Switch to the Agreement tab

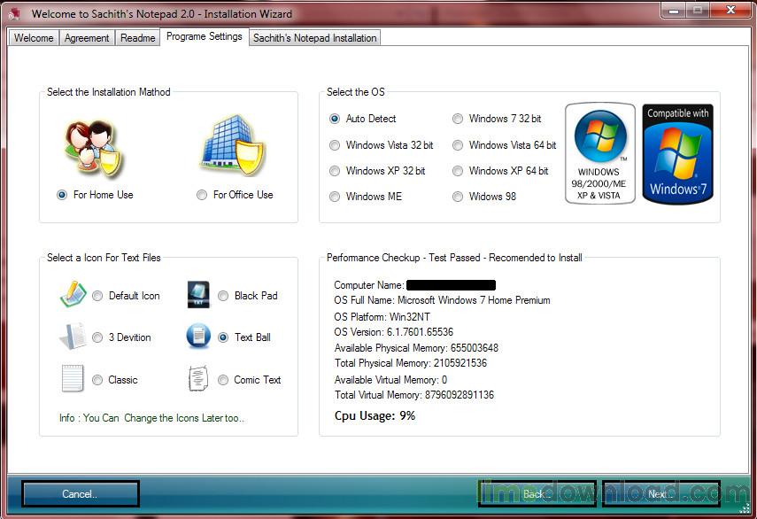[x=87, y=38]
